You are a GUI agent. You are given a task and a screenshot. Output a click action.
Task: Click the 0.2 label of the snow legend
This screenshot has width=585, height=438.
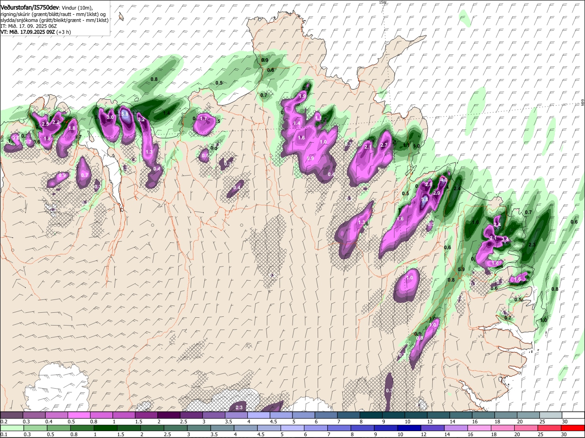click(4, 422)
